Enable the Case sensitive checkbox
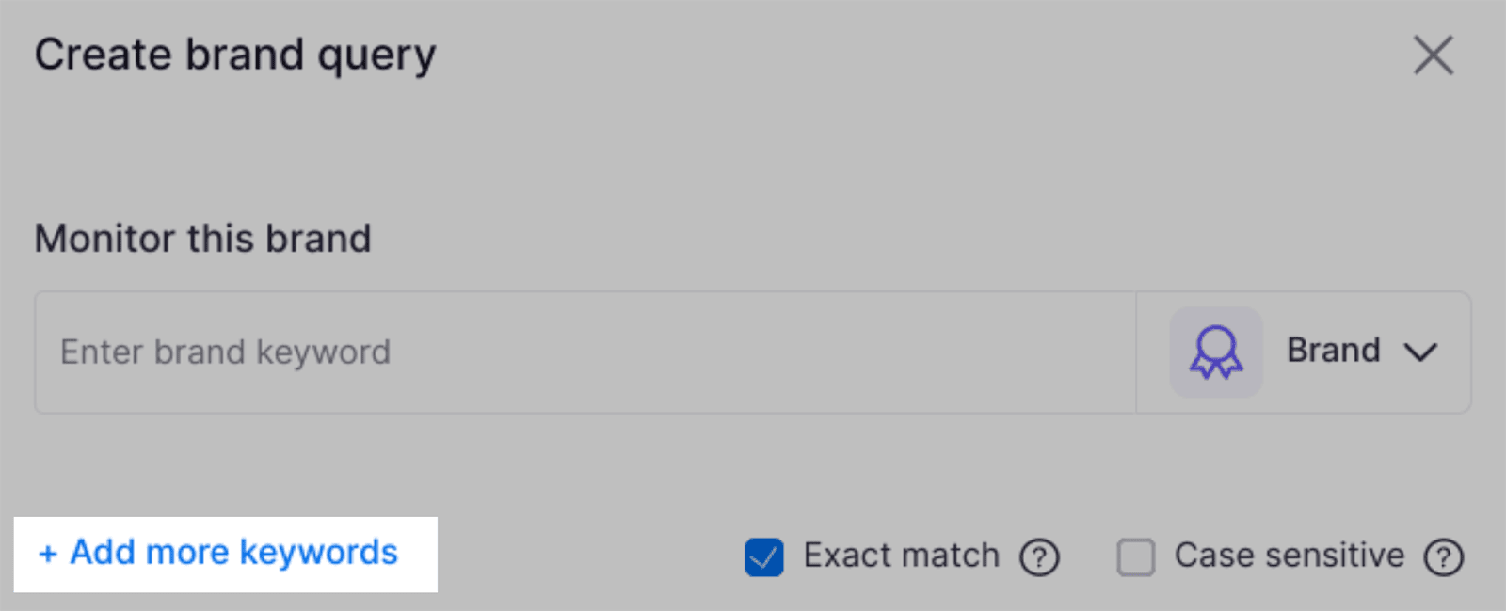Image resolution: width=1506 pixels, height=611 pixels. pyautogui.click(x=1135, y=557)
